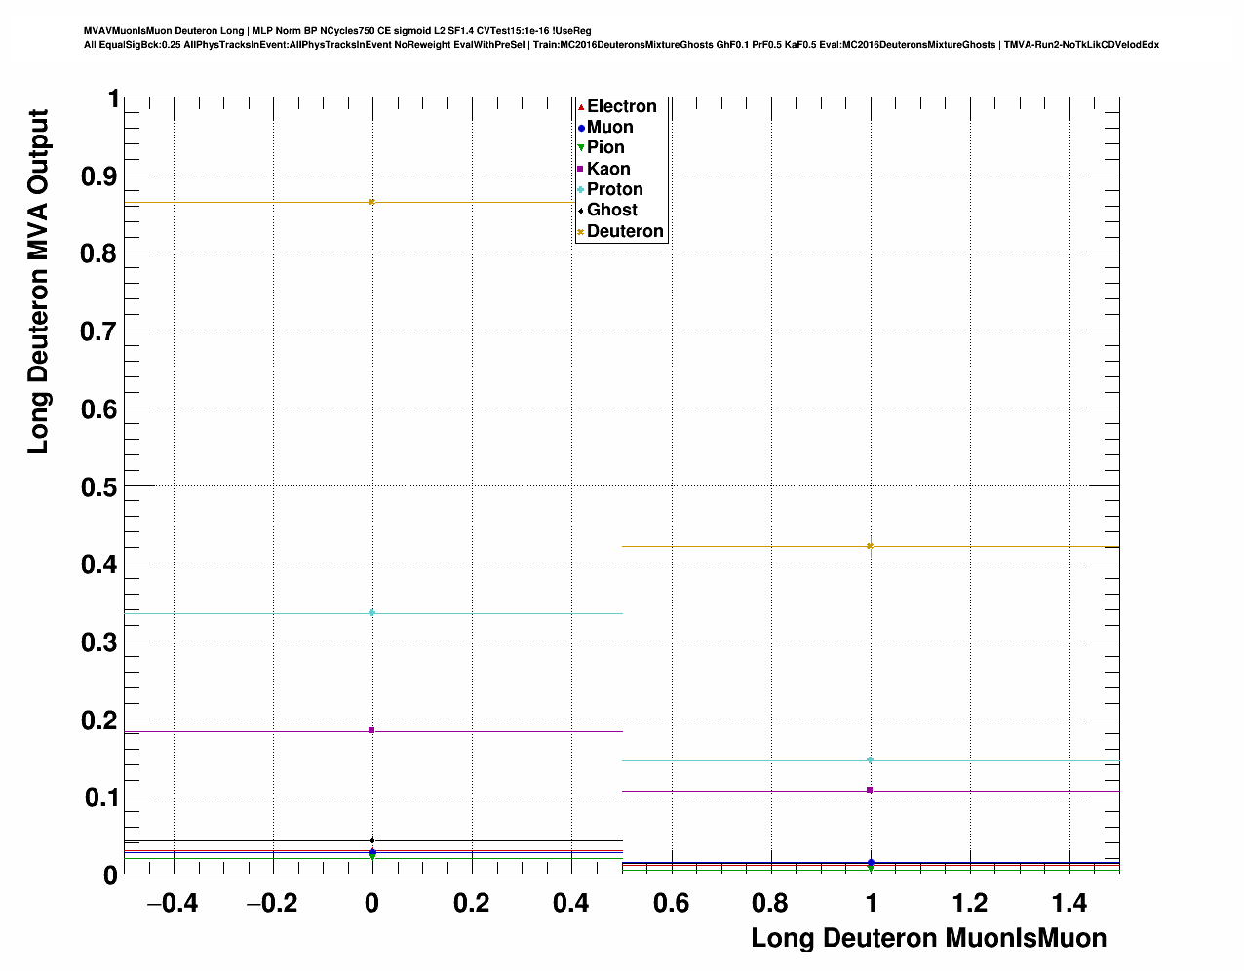Click the Kaon purple square legend marker
Viewport: 1244px width, 971px height.
[x=581, y=170]
